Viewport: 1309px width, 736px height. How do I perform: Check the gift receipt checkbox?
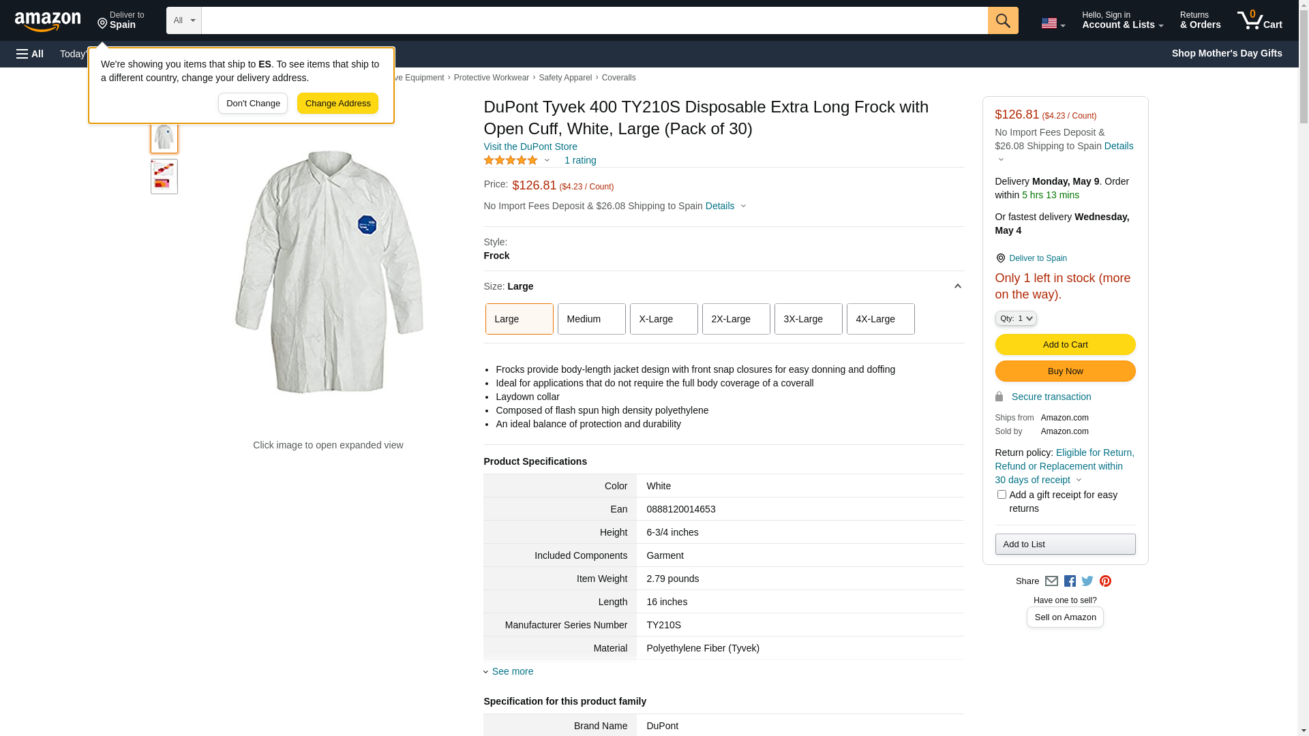pyautogui.click(x=1002, y=495)
